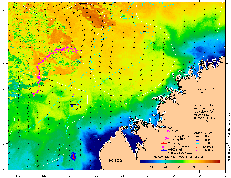Click the '0.5m/s (1kt 24h)' text
Viewport: 231px width, 178px height.
click(204, 118)
